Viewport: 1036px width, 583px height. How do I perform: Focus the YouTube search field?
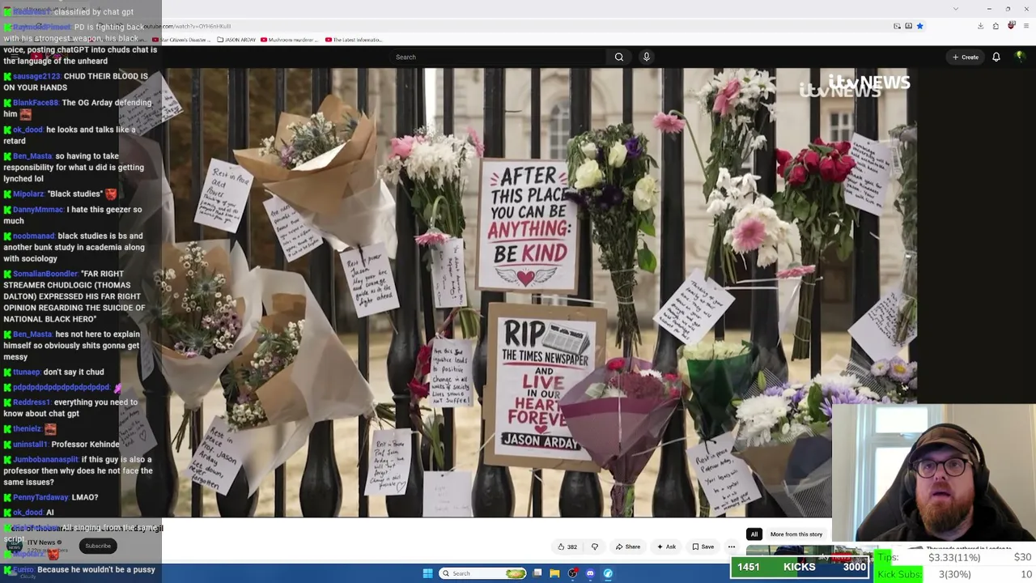pos(498,57)
